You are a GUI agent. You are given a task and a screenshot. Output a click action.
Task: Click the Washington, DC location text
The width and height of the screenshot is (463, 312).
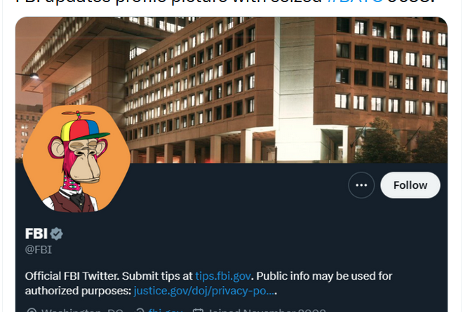pyautogui.click(x=82, y=310)
